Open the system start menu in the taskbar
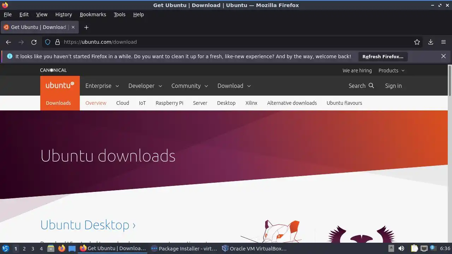 [x=5, y=248]
